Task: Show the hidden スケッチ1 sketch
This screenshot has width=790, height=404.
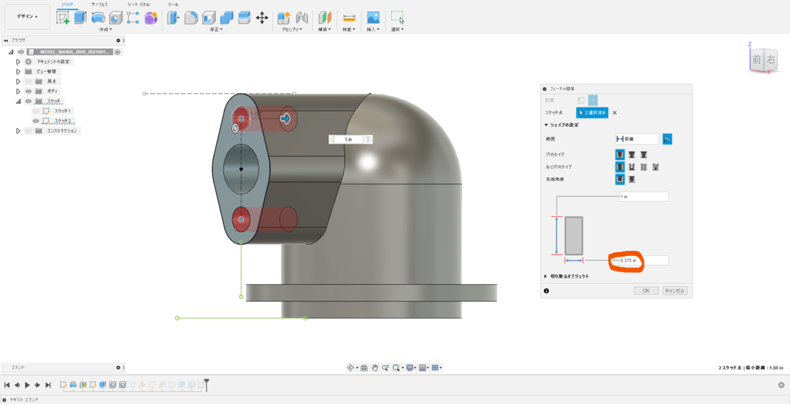Action: click(36, 111)
